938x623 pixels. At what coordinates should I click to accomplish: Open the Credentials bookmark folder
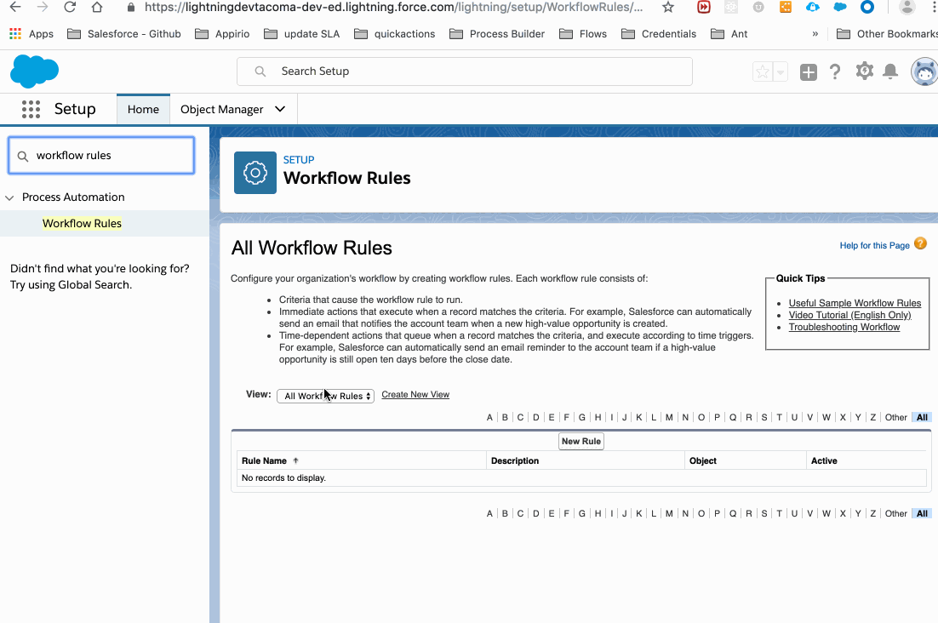[x=659, y=34]
